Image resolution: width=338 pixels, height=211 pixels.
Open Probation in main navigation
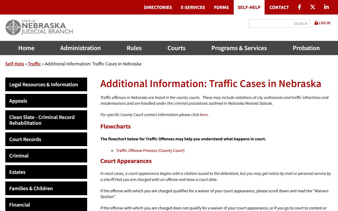(306, 48)
